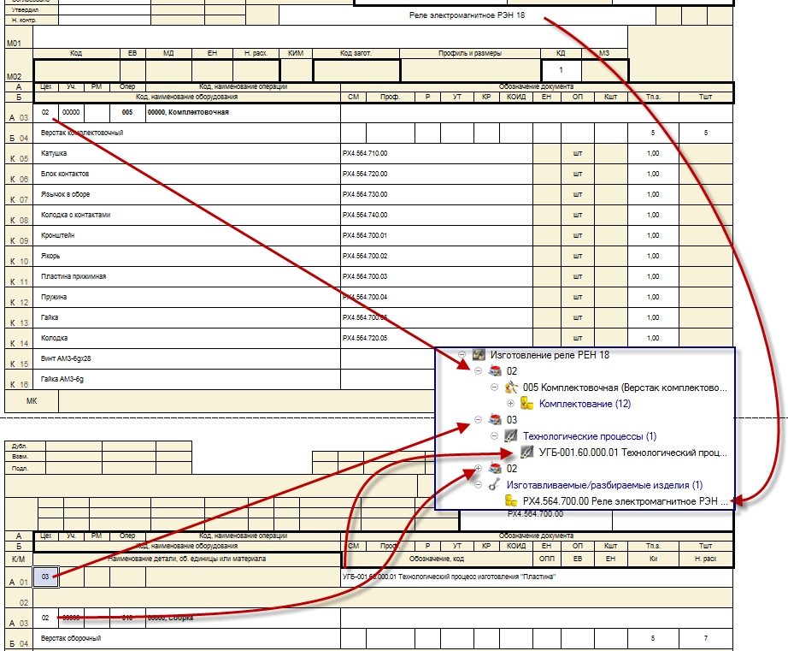Expand the collapsed 02 workshop node
The height and width of the screenshot is (651, 788).
pos(478,469)
